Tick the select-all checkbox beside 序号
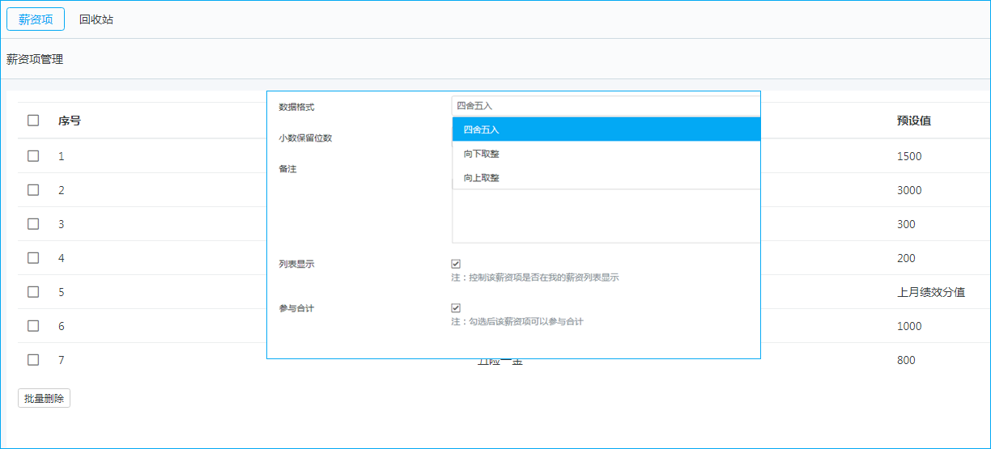 coord(33,121)
